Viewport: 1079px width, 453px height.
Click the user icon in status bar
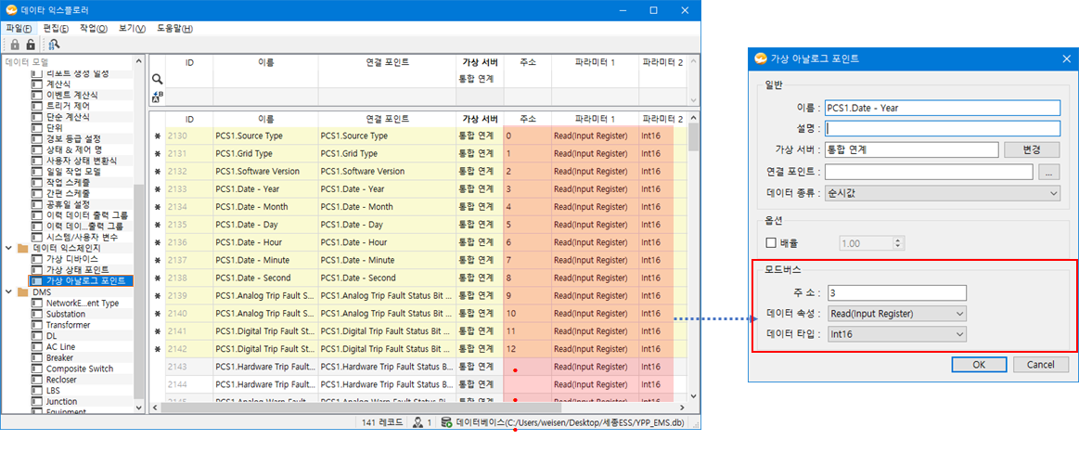pyautogui.click(x=417, y=422)
